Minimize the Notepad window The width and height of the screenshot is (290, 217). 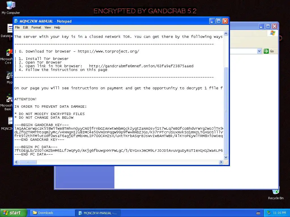tap(212, 21)
